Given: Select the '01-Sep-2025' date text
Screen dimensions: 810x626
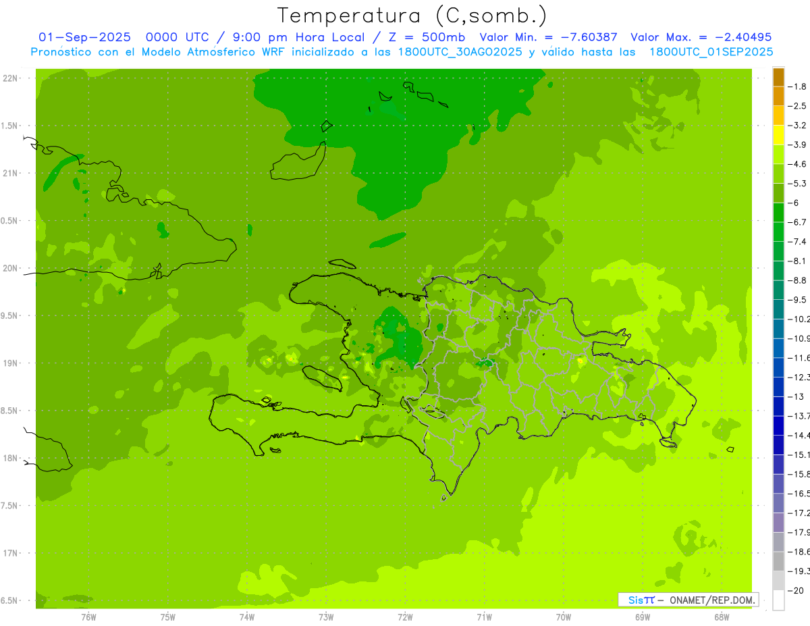Looking at the screenshot, I should point(85,37).
